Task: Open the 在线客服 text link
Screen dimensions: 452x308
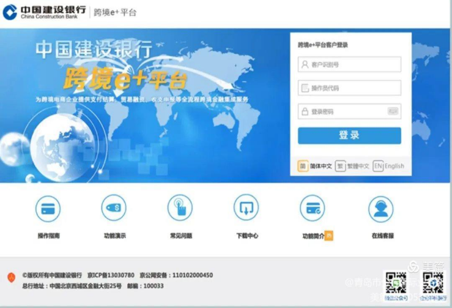Action: pyautogui.click(x=382, y=236)
